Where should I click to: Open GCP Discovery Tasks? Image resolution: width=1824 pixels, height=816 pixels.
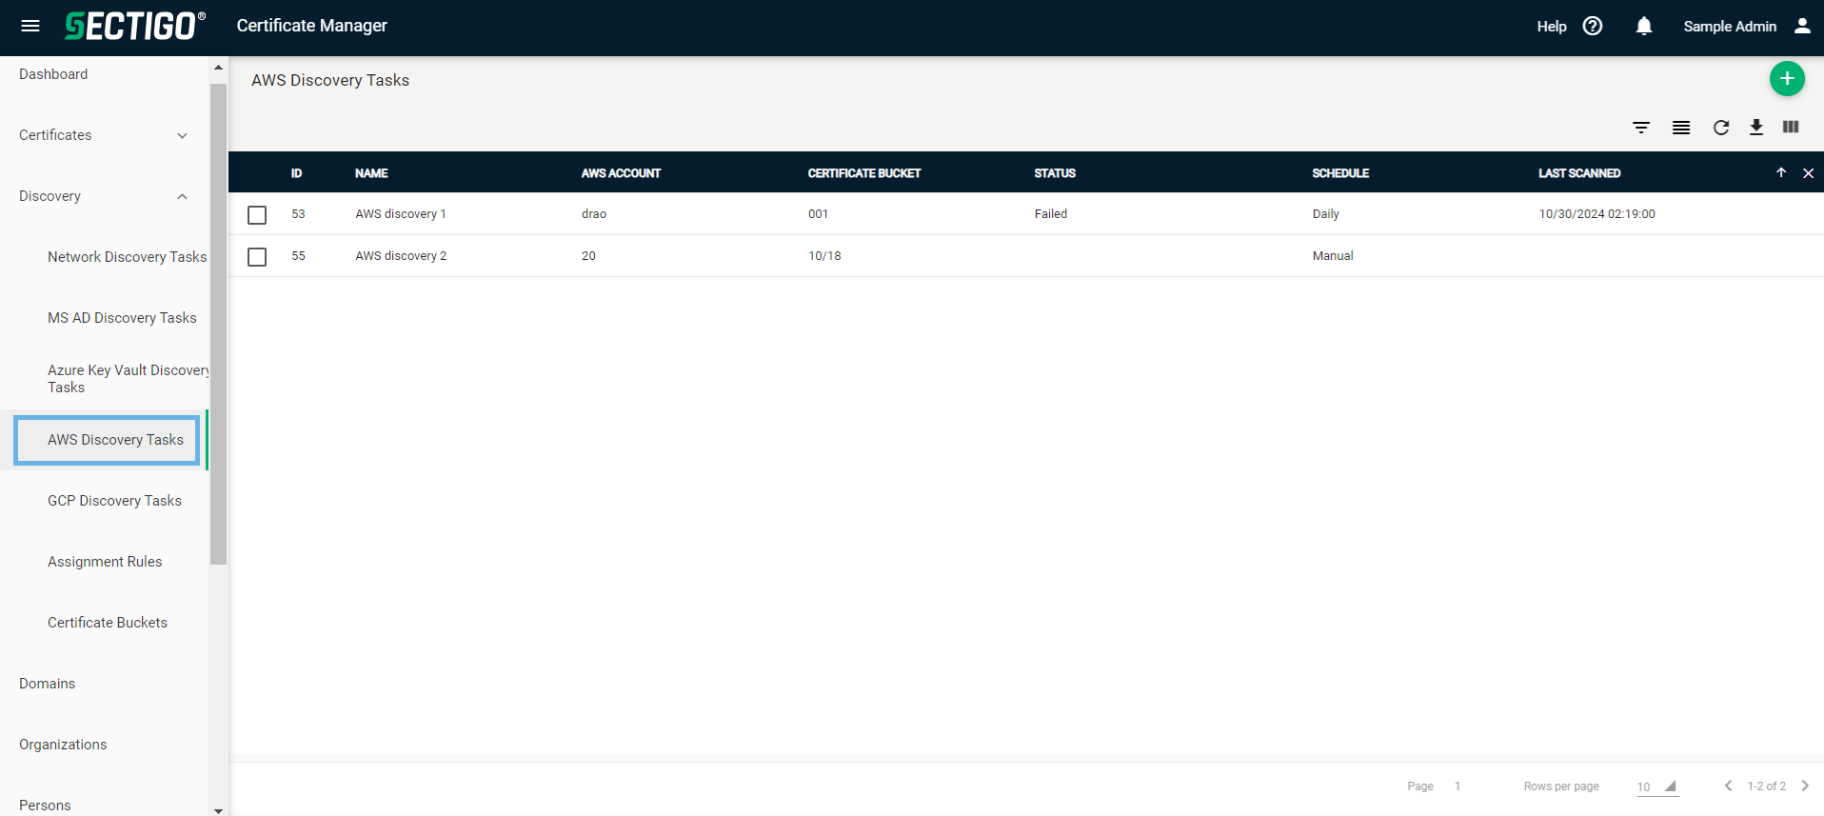coord(114,501)
